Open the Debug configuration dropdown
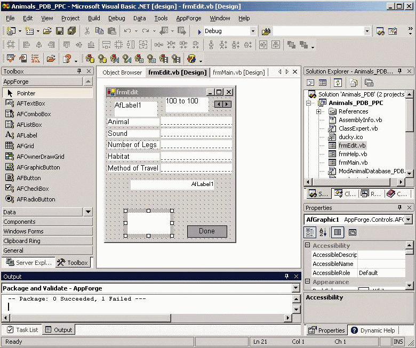The height and width of the screenshot is (348, 416). [x=253, y=31]
